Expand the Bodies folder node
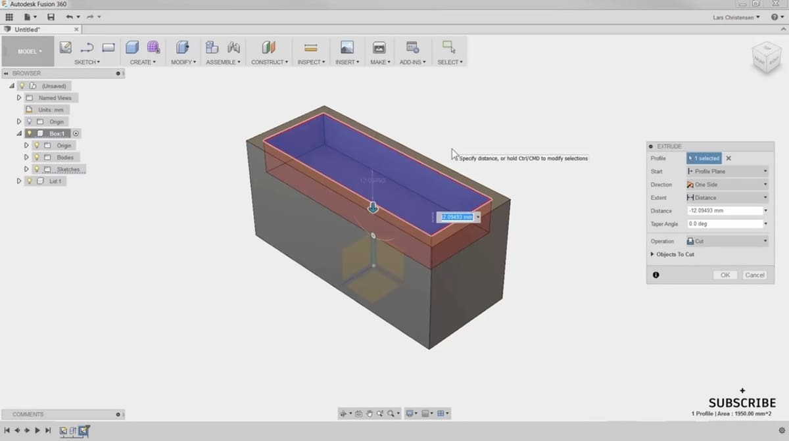Screen dimensions: 789x441 click(26, 157)
